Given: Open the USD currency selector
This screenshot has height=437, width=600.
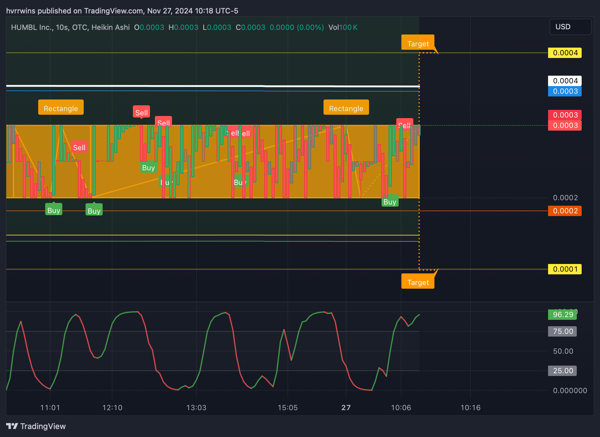Looking at the screenshot, I should coord(570,27).
